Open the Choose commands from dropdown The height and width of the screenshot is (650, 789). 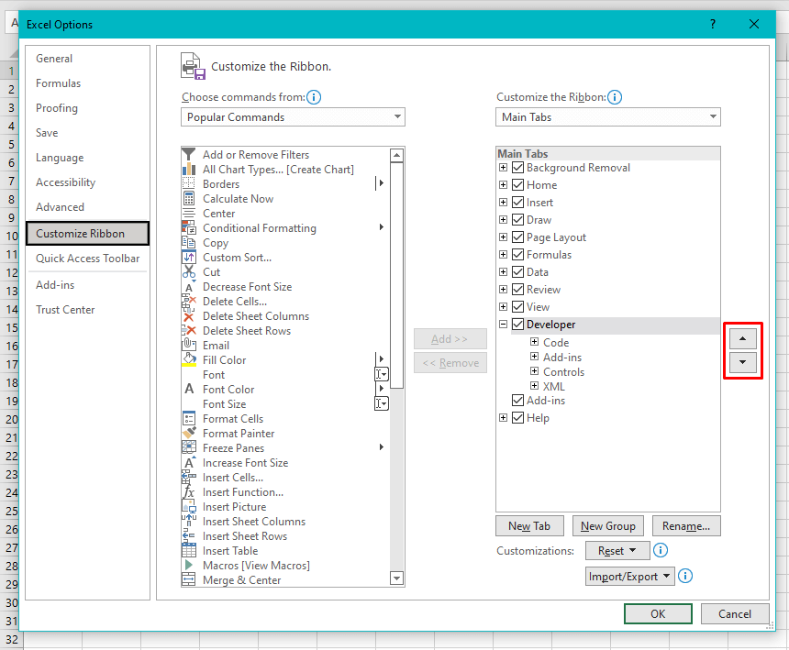click(293, 117)
